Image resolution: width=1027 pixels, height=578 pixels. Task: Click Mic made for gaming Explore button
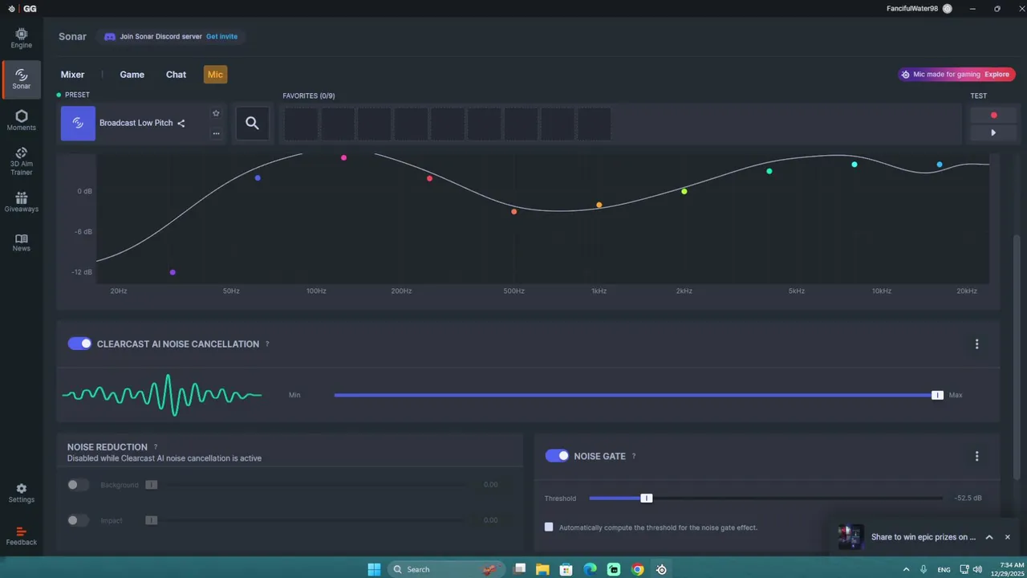click(x=956, y=75)
